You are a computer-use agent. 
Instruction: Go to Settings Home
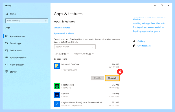pos(13,14)
